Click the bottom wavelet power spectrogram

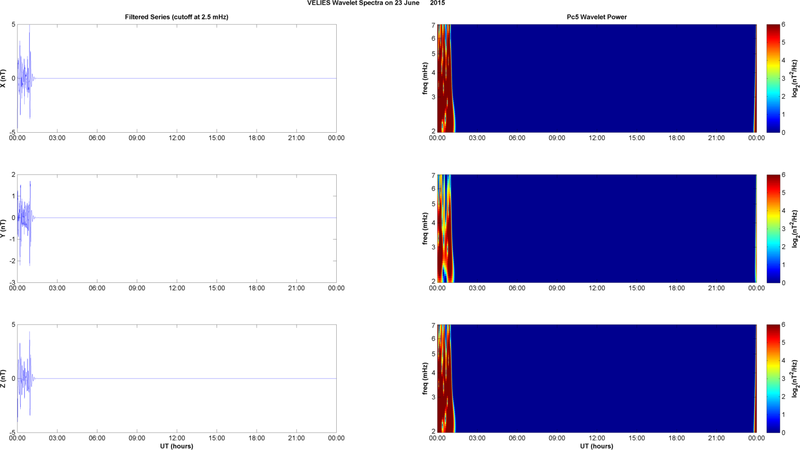coord(597,379)
